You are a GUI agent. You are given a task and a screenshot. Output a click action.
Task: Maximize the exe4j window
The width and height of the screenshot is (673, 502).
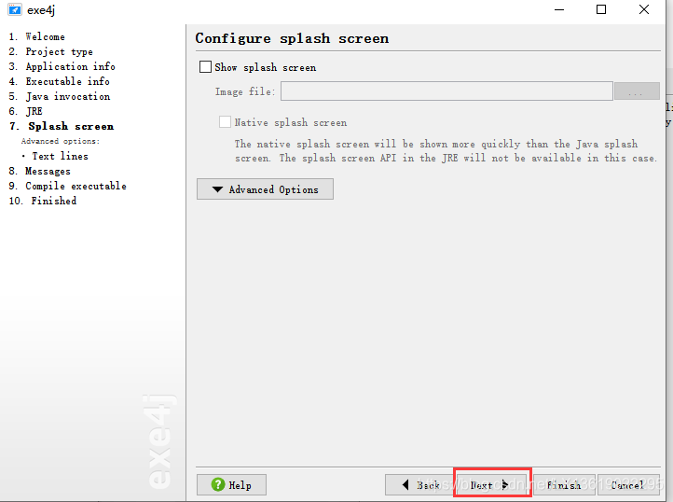pos(601,9)
